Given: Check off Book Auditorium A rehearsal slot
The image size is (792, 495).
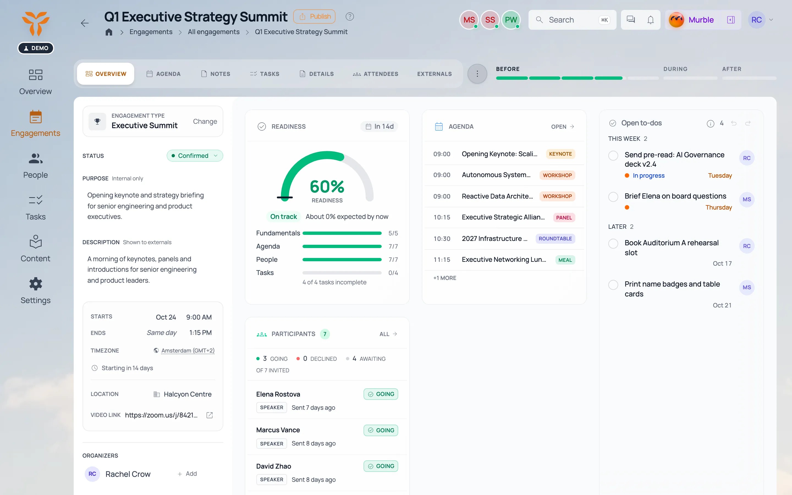Looking at the screenshot, I should [613, 244].
